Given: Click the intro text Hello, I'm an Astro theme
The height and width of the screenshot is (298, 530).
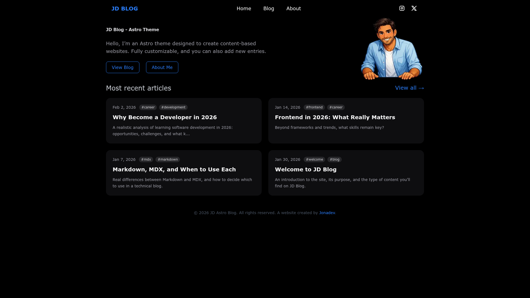Looking at the screenshot, I should pyautogui.click(x=186, y=47).
